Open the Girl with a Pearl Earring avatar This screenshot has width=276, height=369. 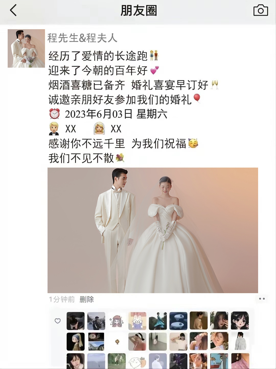[75, 342]
